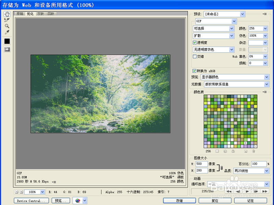Click the W width 500 field
The width and height of the screenshot is (274, 205).
coord(201,164)
